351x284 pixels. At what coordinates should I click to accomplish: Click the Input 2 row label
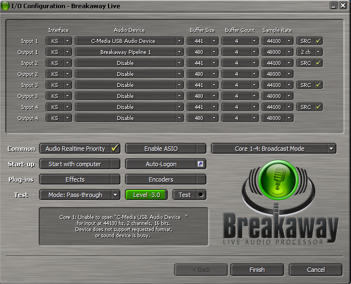[30, 63]
